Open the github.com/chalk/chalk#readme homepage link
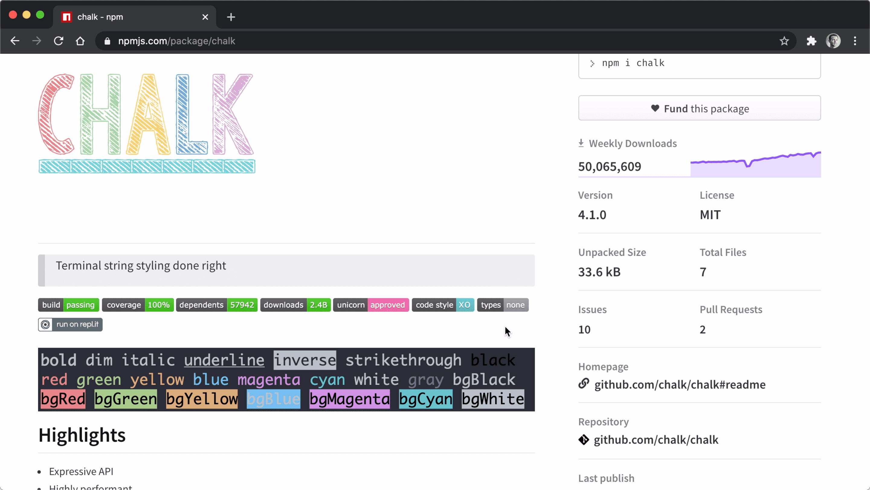The width and height of the screenshot is (870, 490). coord(679,385)
